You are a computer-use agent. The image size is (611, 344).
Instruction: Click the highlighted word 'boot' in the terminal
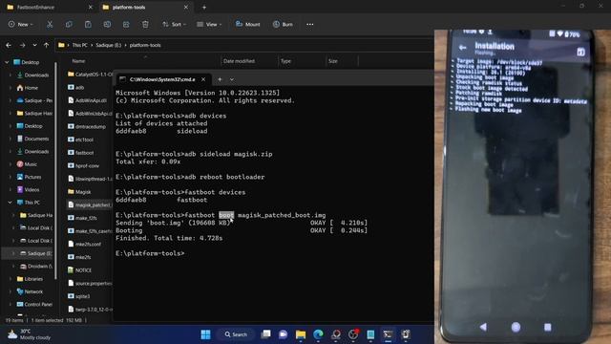click(226, 215)
